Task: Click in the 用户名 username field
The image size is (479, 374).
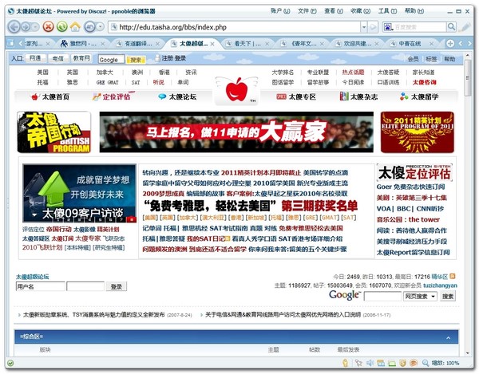Action: click(41, 286)
